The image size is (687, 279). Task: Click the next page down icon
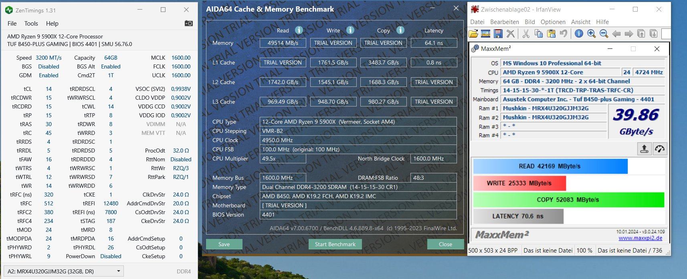tap(654, 34)
